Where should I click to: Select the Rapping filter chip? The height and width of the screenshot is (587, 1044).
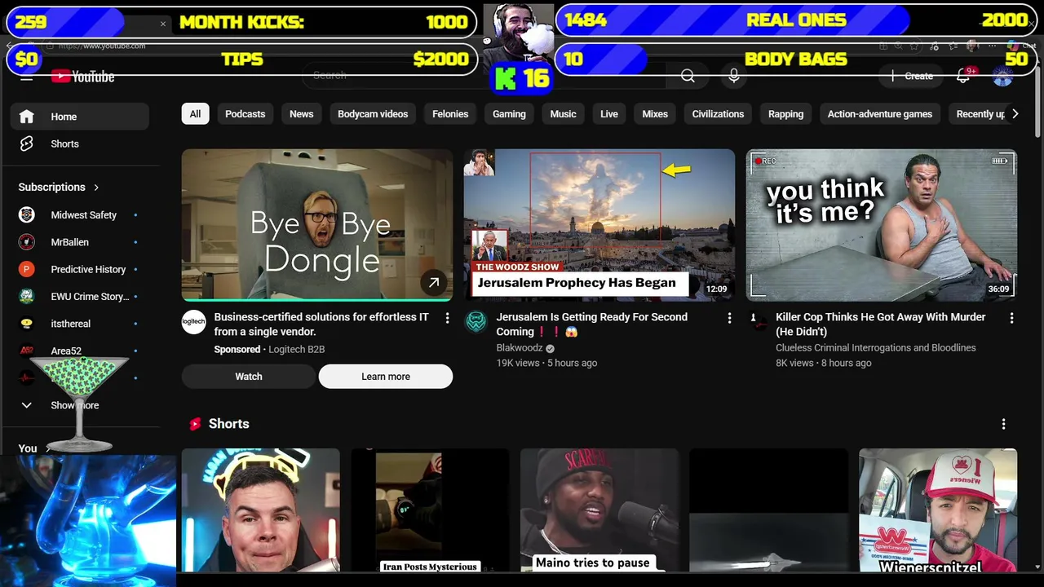coord(785,114)
